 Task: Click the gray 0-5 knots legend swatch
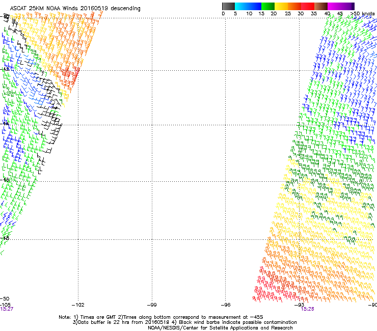click(x=228, y=6)
